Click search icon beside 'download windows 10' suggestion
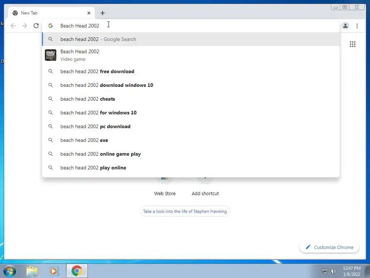This screenshot has width=370, height=278. click(51, 85)
